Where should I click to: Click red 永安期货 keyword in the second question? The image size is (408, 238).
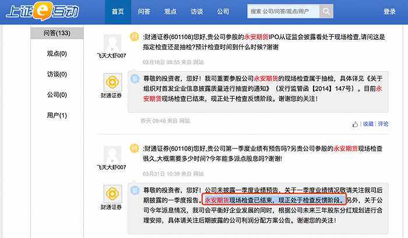[x=346, y=149]
